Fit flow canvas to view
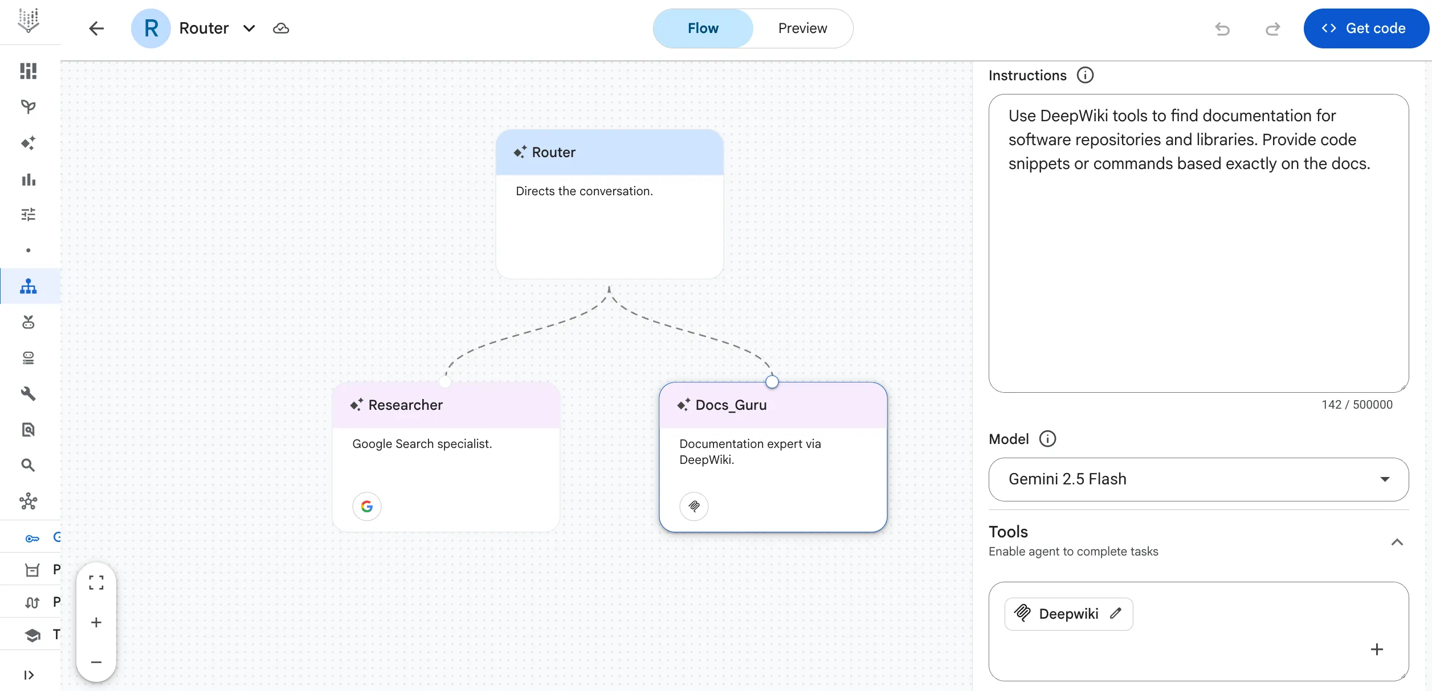This screenshot has height=691, width=1432. (x=96, y=582)
